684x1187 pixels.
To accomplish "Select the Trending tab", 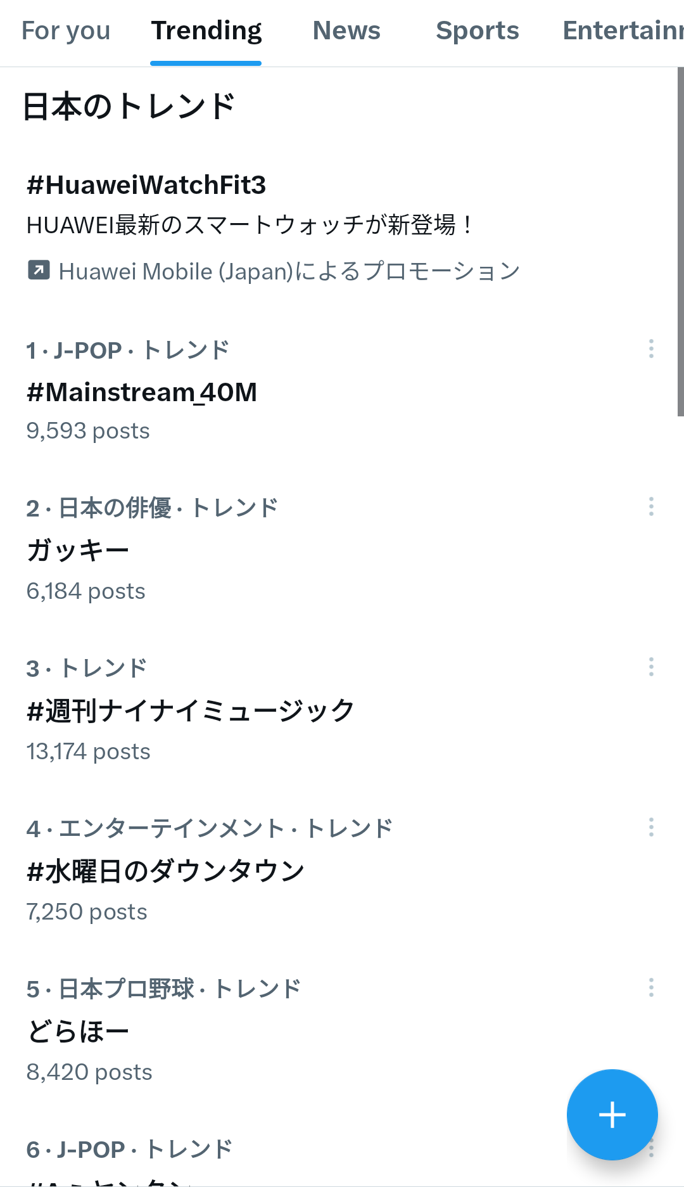I will pos(206,30).
